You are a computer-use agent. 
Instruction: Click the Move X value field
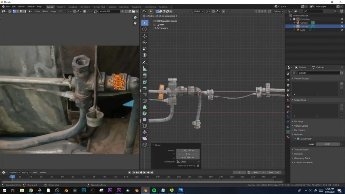[x=188, y=151]
